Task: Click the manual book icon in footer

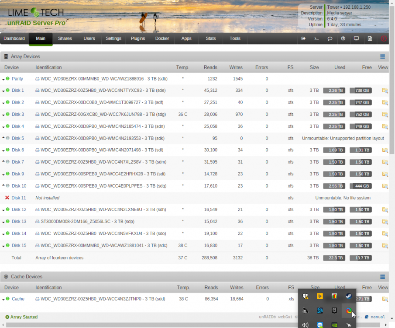Action: 367,317
